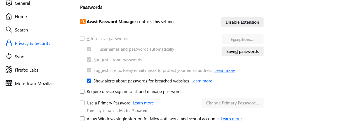Click the Sync arrows icon
343x122 pixels.
pos(9,57)
